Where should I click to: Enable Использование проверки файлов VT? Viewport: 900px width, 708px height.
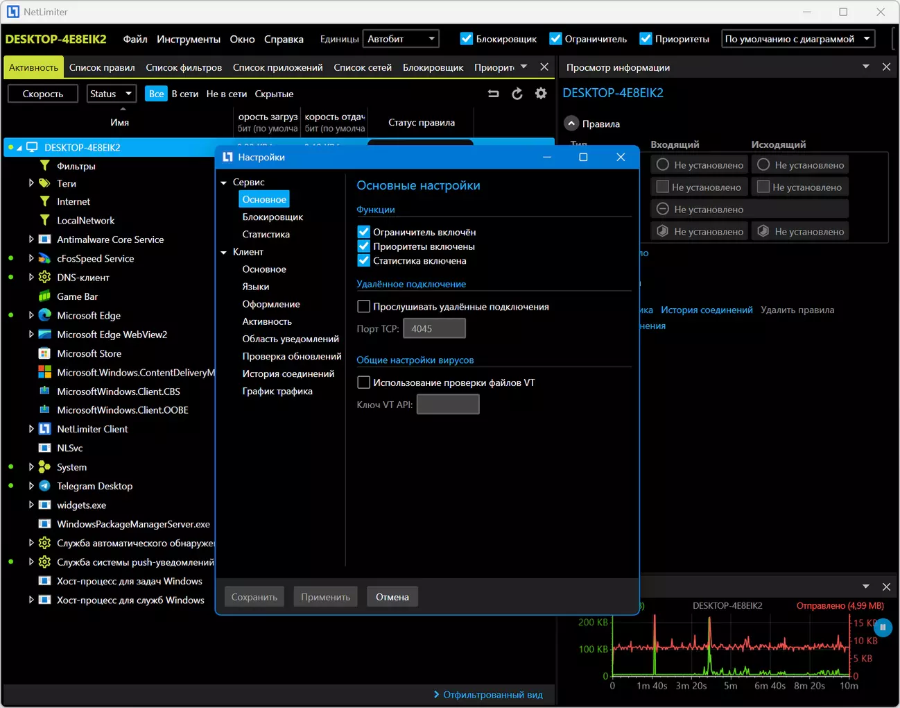point(363,382)
